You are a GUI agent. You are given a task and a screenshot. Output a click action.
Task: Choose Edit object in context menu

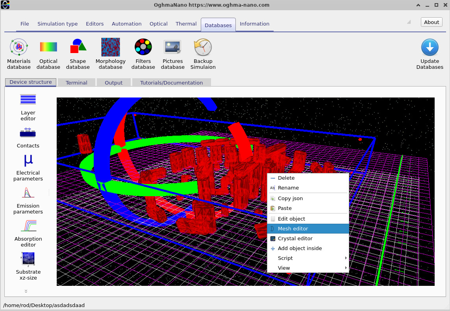[x=308, y=219]
